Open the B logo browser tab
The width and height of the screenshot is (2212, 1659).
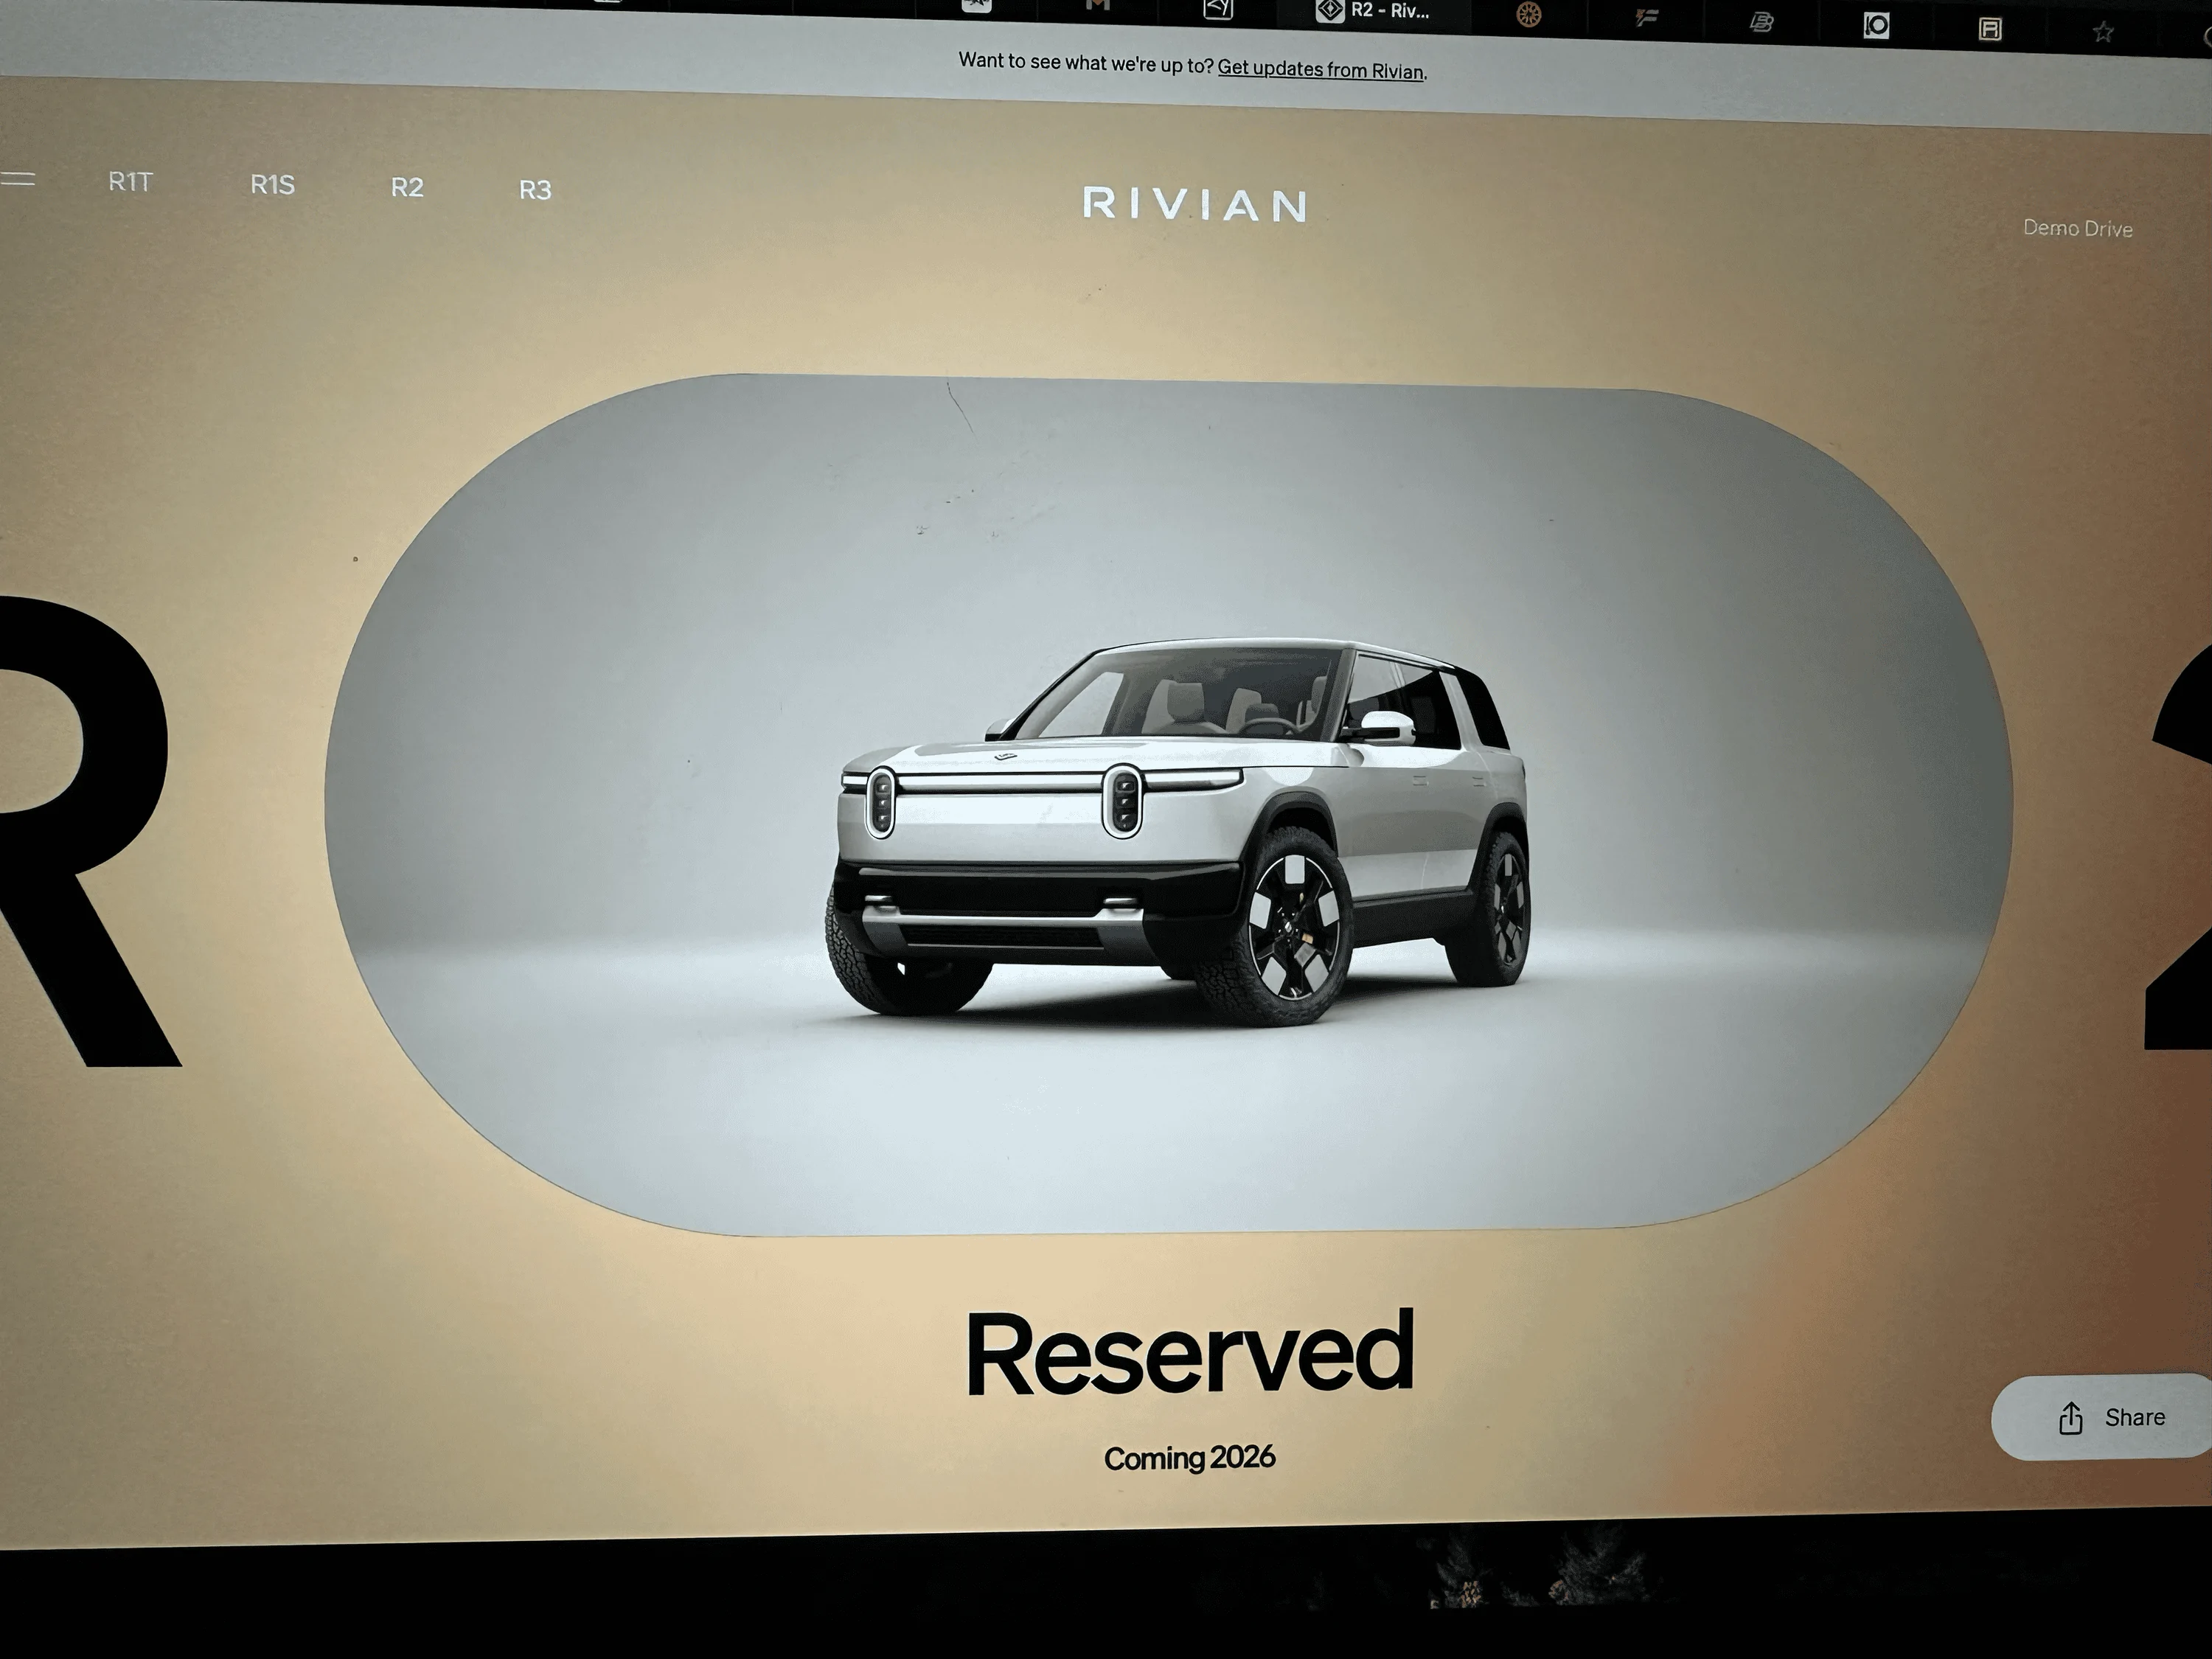(x=1761, y=22)
